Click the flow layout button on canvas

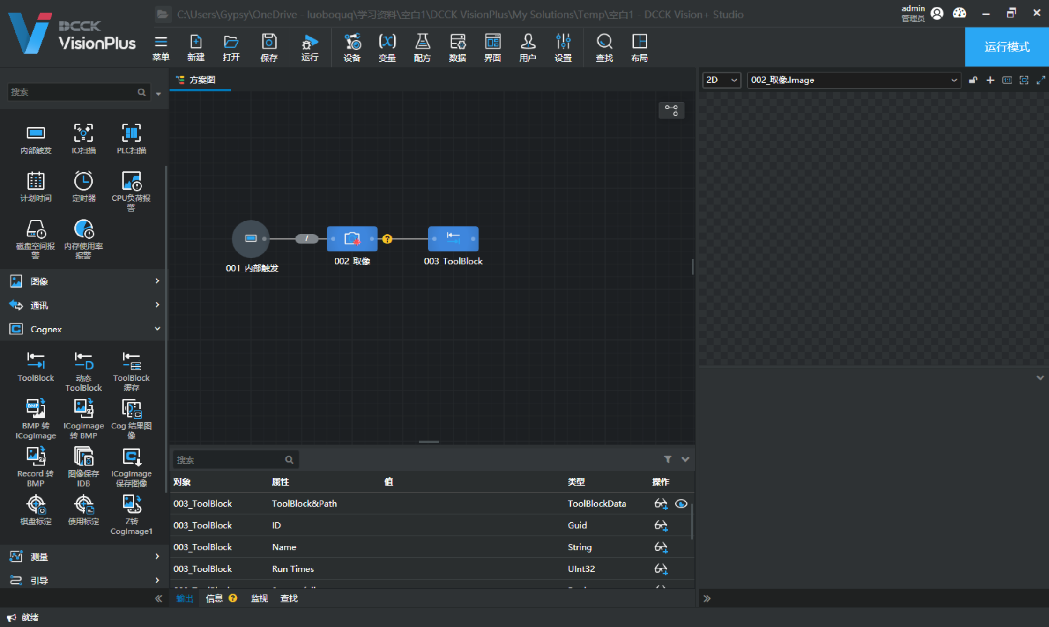[x=671, y=111]
